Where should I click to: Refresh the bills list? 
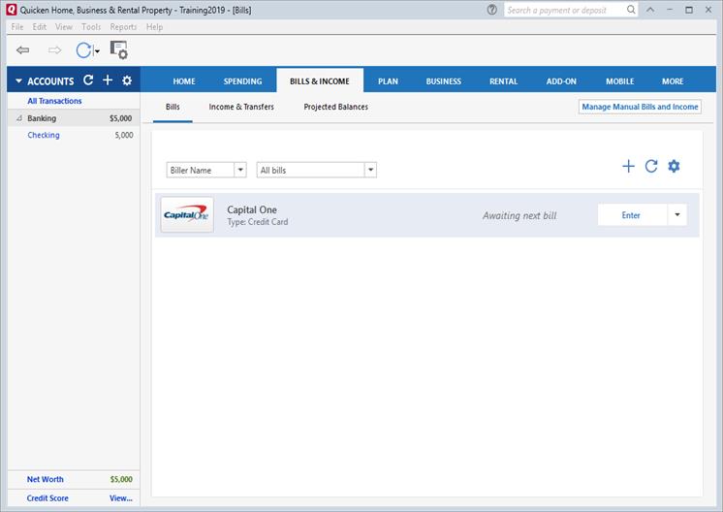tap(651, 166)
